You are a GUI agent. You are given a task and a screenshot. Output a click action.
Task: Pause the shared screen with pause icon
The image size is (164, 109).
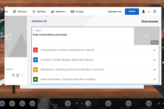click(82, 104)
